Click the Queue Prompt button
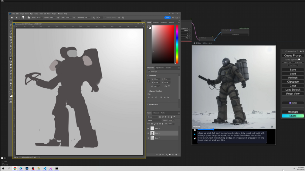This screenshot has height=171, width=305. click(x=293, y=56)
